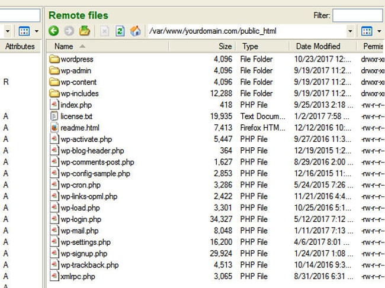
Task: Select the wp-mail.php file icon
Action: point(54,231)
